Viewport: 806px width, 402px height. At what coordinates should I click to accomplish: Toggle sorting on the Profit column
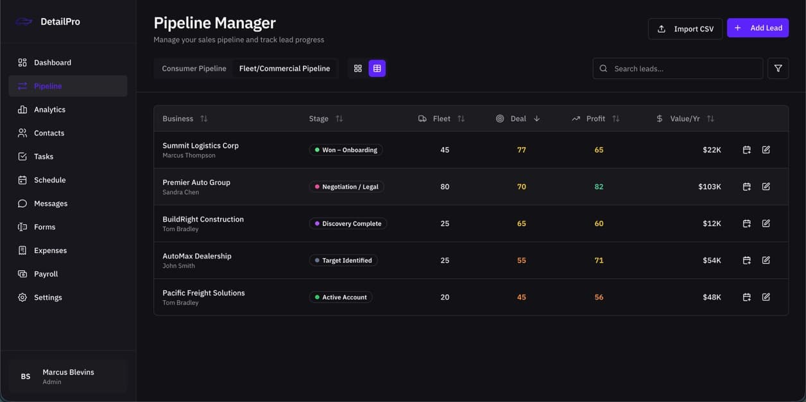pos(615,118)
